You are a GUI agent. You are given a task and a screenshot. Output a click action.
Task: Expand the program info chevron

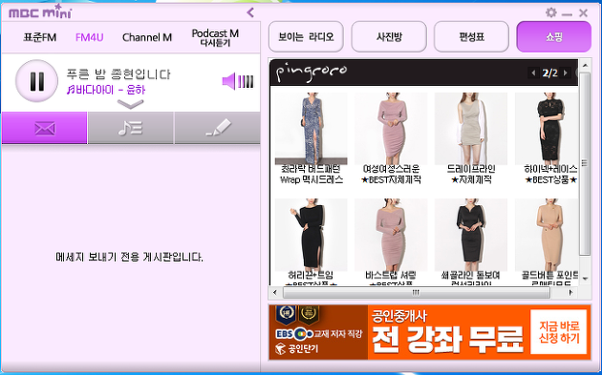(x=131, y=104)
